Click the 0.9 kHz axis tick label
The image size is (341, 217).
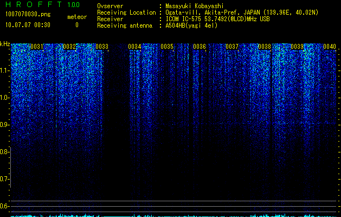click(4, 125)
